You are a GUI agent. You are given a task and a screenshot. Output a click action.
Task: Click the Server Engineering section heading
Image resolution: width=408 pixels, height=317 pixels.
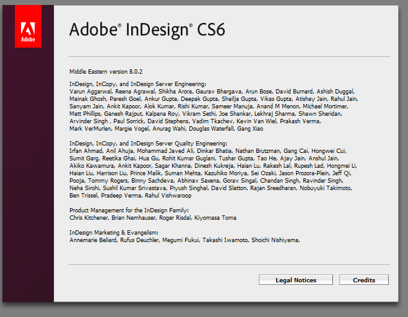point(137,84)
